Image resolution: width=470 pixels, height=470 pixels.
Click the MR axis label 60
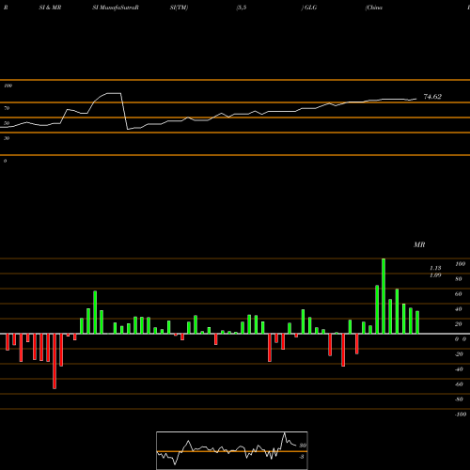[459, 294]
